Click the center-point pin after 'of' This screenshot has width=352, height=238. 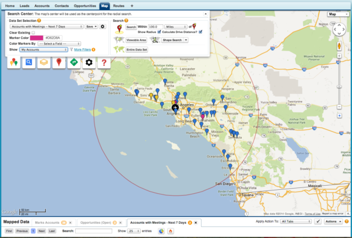(x=194, y=26)
